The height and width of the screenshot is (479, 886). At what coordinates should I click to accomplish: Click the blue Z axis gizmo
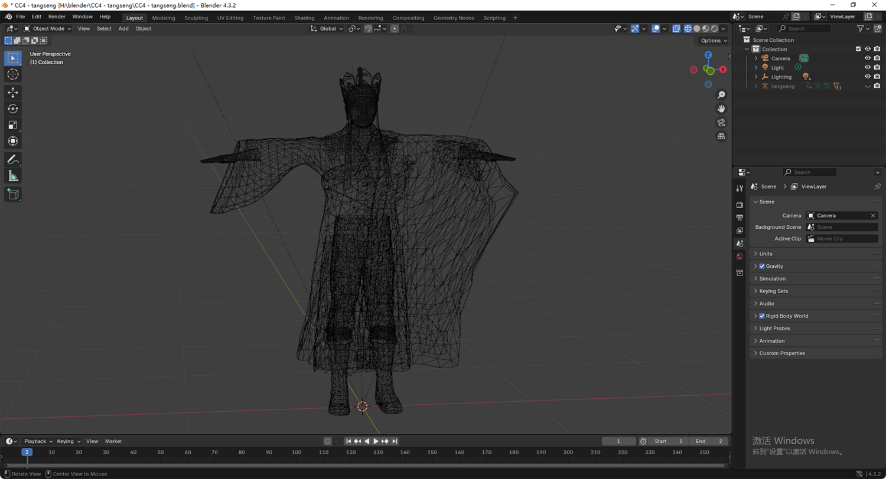click(x=708, y=55)
